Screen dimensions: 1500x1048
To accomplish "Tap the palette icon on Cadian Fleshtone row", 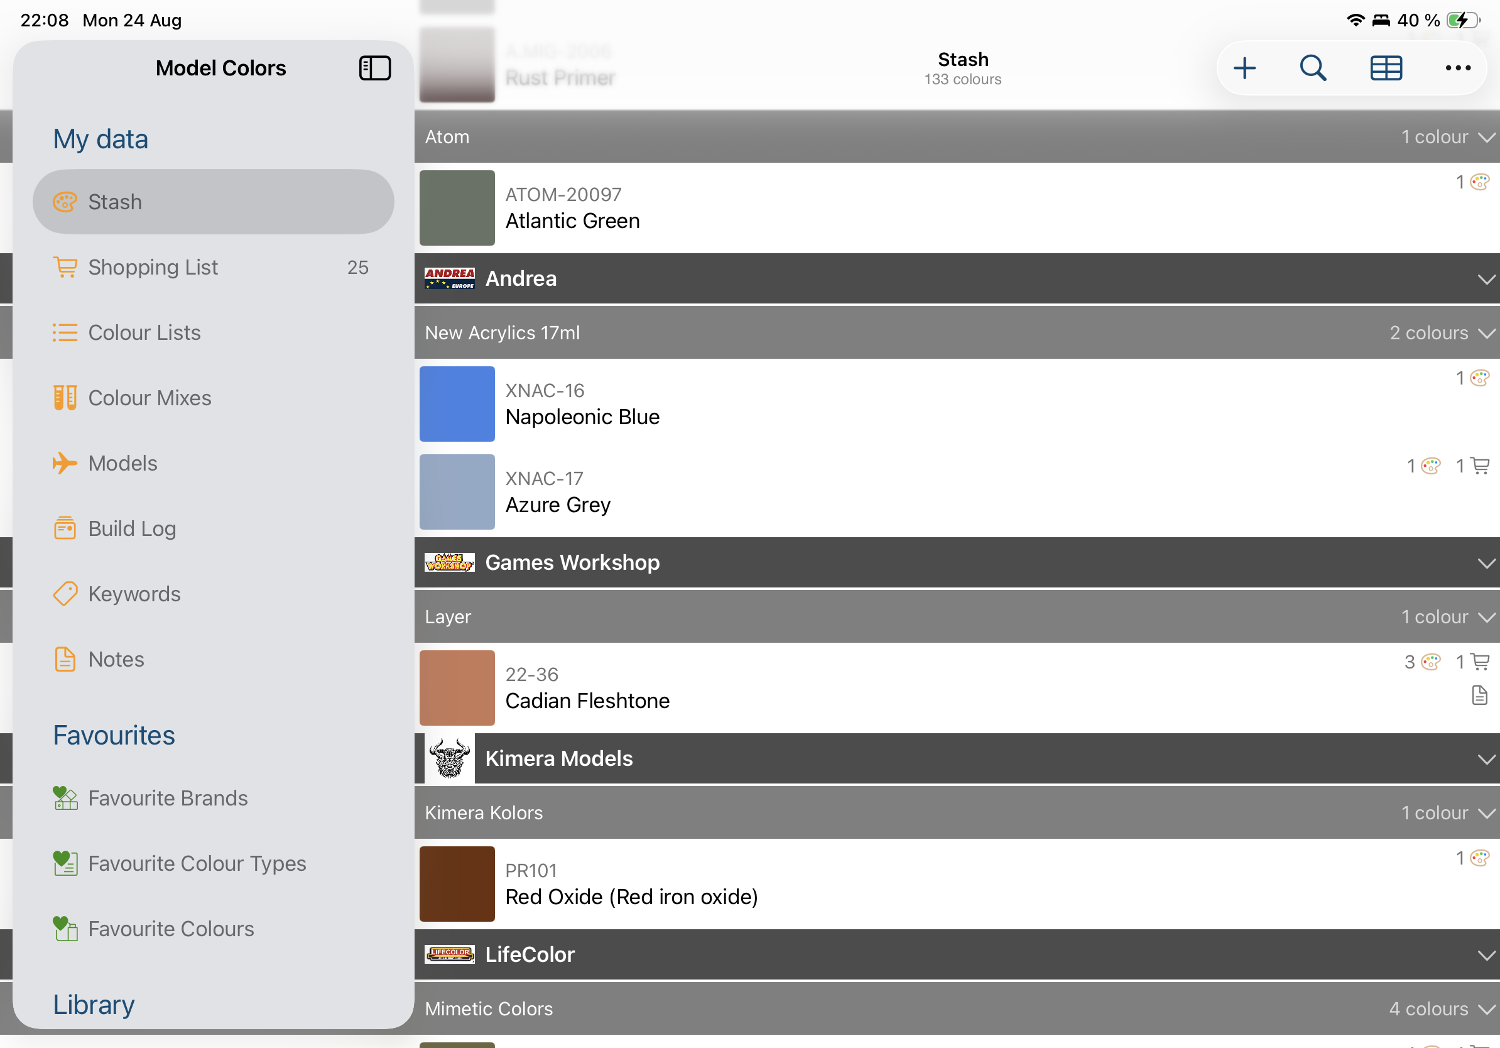I will click(x=1431, y=662).
